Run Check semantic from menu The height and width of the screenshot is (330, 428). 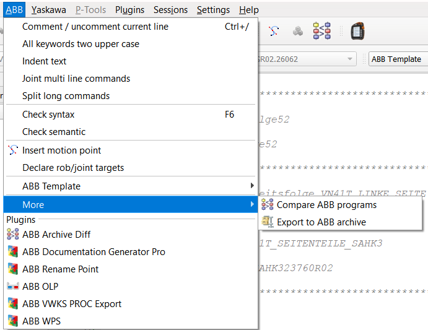pos(131,132)
